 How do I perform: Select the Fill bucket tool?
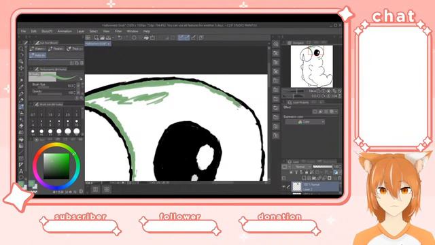(21, 139)
